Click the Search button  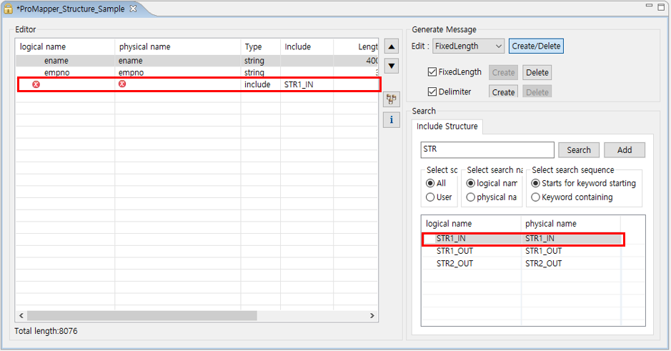tap(578, 150)
